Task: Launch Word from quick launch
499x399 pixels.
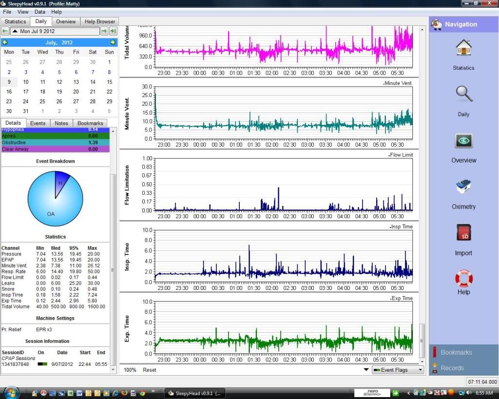Action: coord(79,393)
